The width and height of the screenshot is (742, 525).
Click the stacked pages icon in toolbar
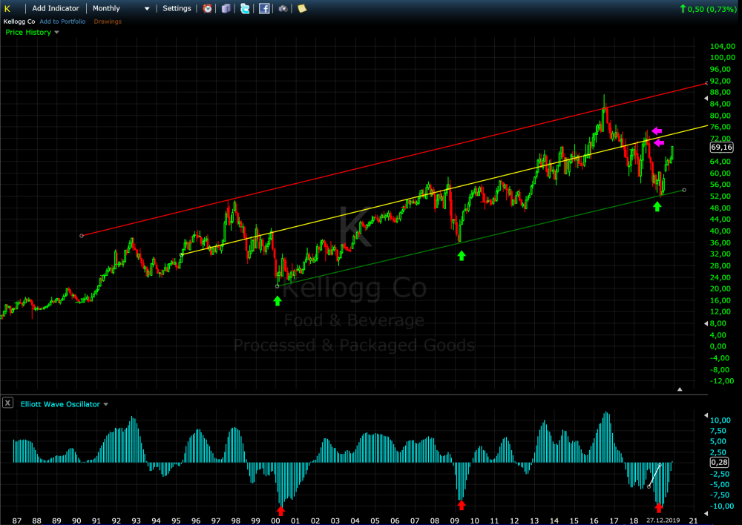(226, 9)
